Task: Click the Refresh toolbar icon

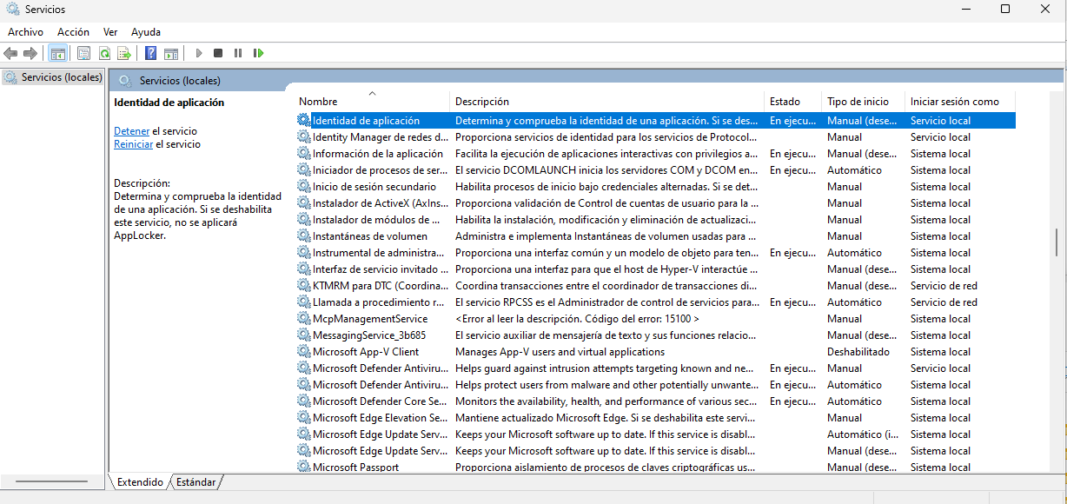Action: click(x=104, y=54)
